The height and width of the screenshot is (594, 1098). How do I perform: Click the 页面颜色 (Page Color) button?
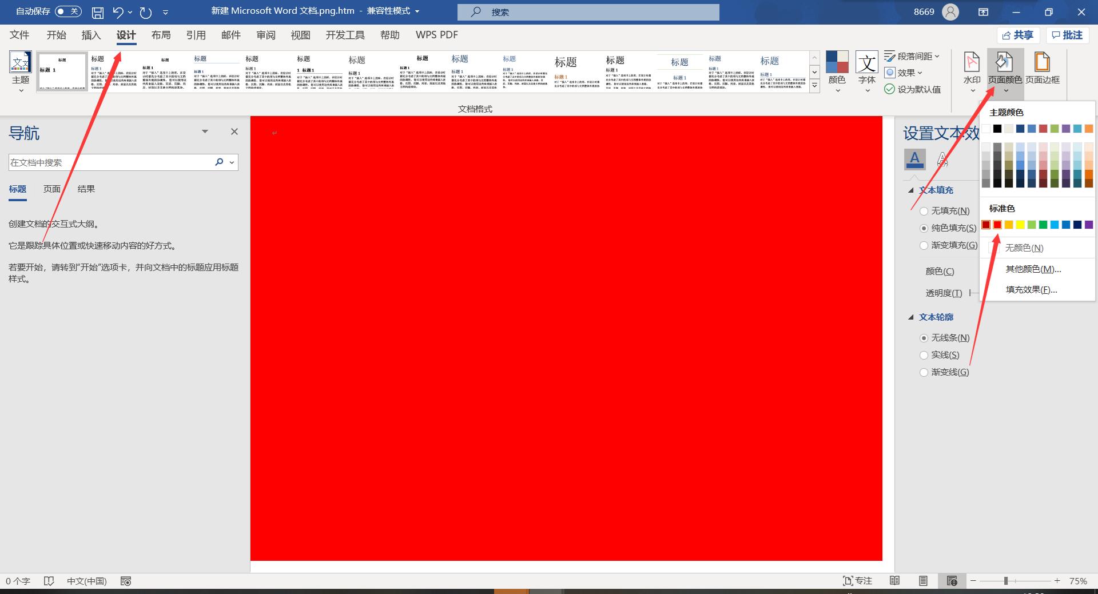click(1005, 73)
